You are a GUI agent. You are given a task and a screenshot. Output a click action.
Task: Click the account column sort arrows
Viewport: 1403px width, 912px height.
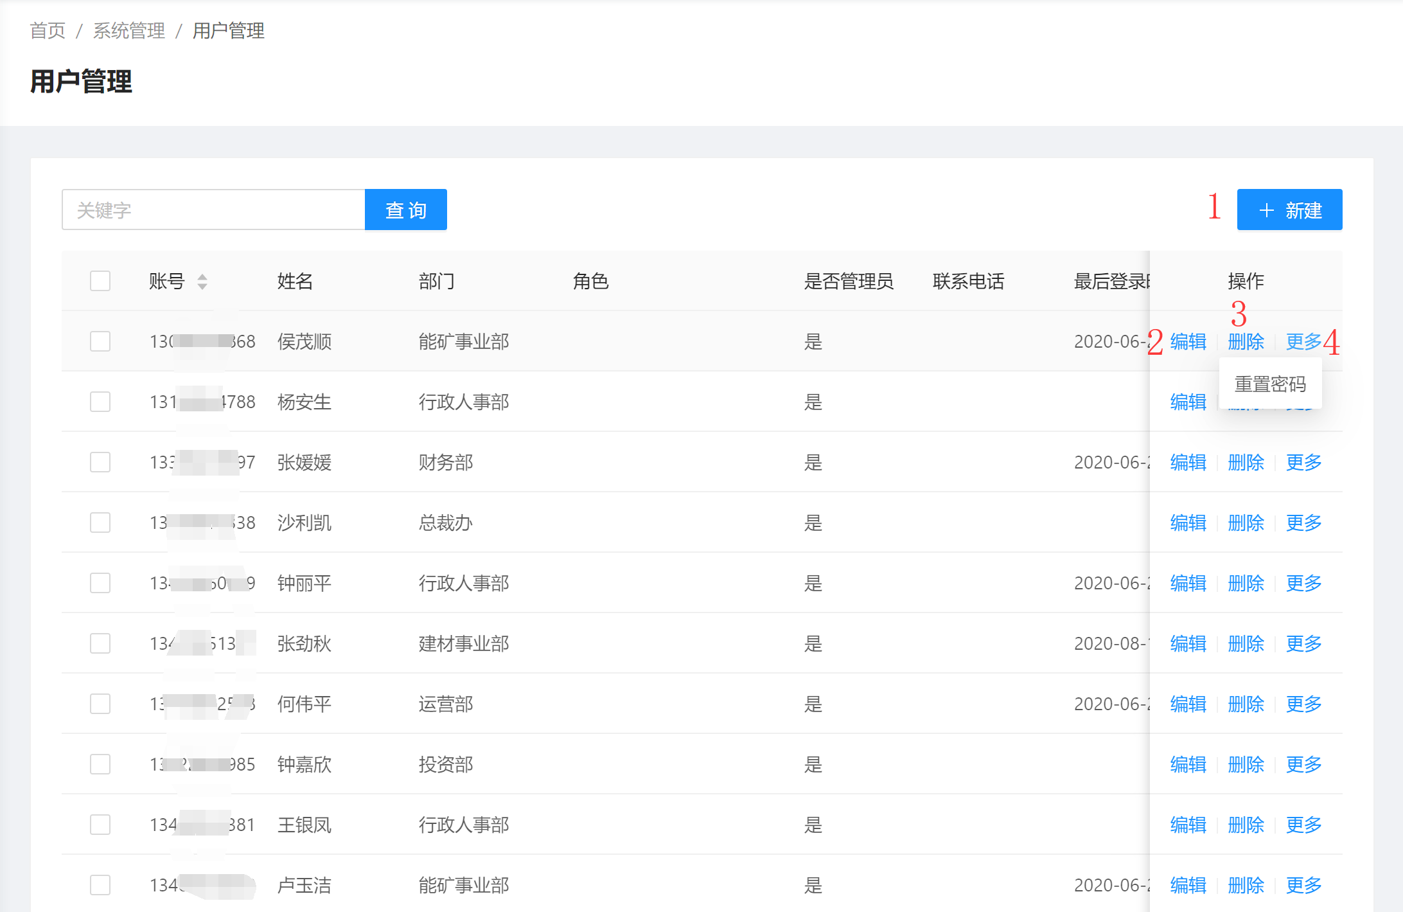point(202,282)
